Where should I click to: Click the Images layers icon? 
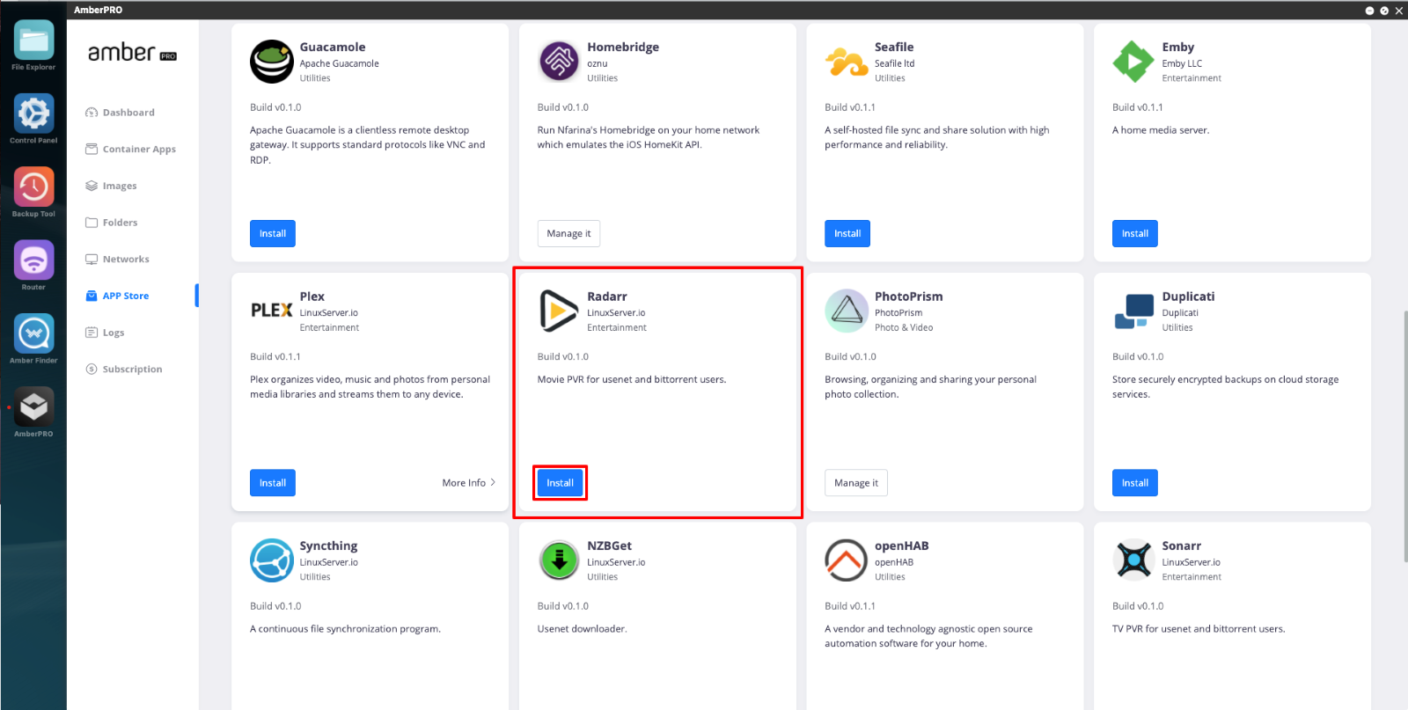(x=92, y=186)
